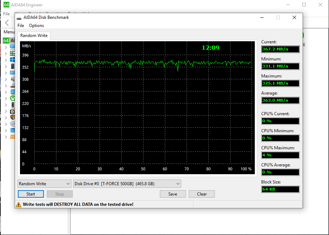The width and height of the screenshot is (329, 235).
Task: Select the Display monitor icon in the tree
Action: [12, 73]
